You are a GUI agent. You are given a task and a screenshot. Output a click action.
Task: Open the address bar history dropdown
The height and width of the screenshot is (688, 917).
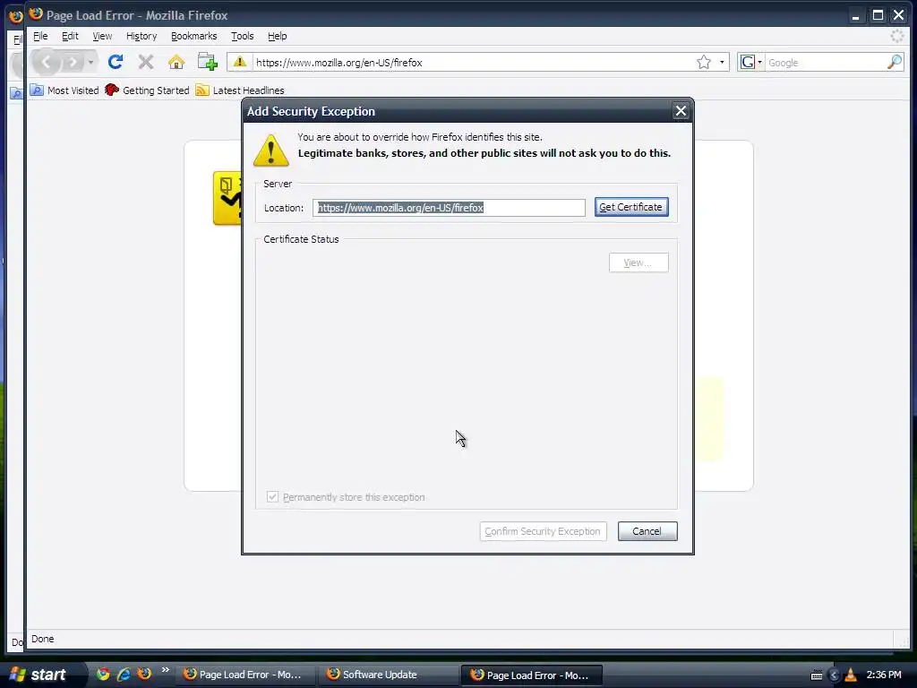(x=722, y=62)
